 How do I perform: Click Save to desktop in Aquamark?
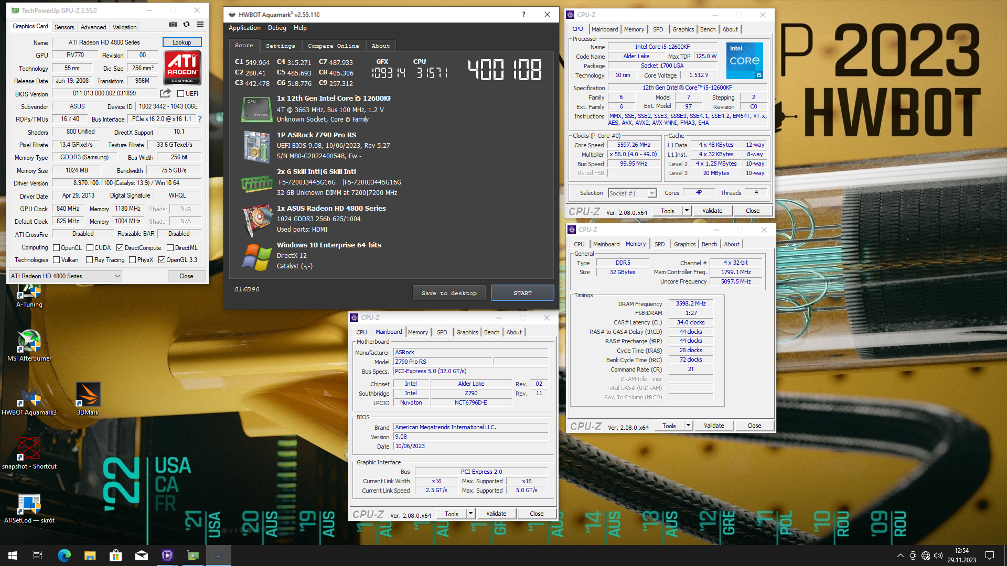tap(449, 293)
